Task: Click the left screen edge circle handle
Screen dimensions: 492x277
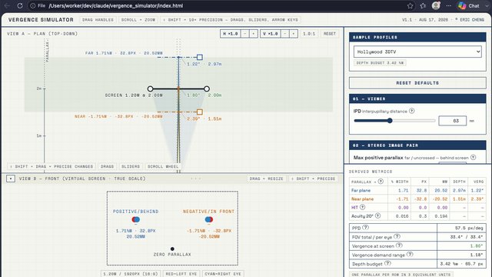Action: pyautogui.click(x=151, y=89)
